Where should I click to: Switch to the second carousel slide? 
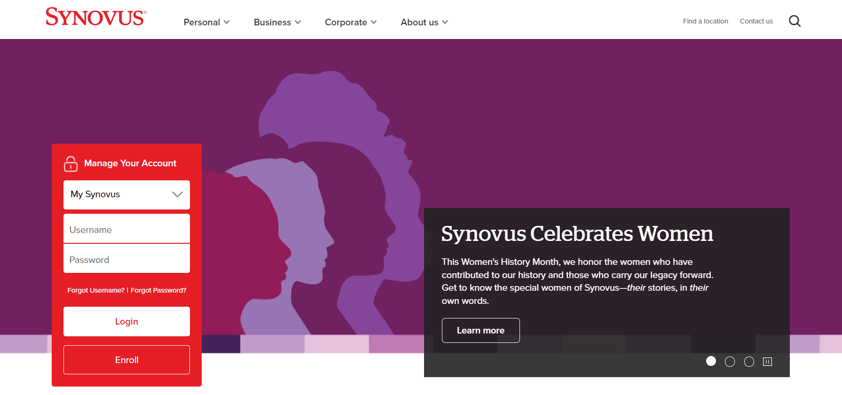click(x=730, y=361)
